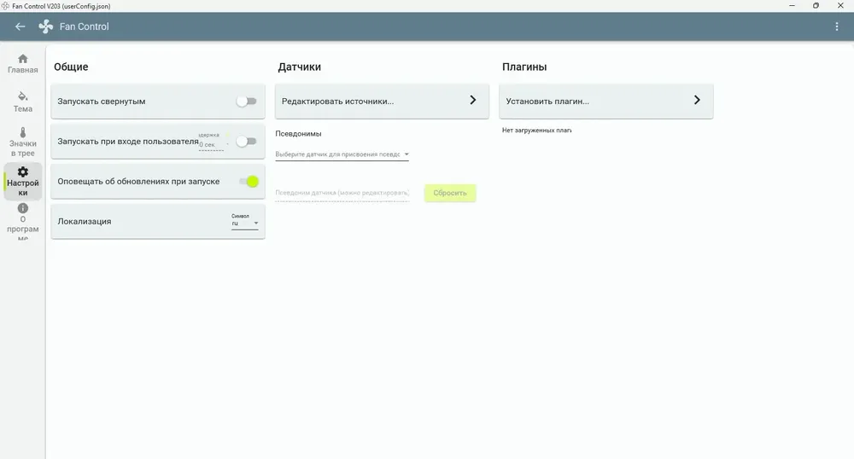
Task: Click the startup delay seconds field
Action: coord(211,144)
